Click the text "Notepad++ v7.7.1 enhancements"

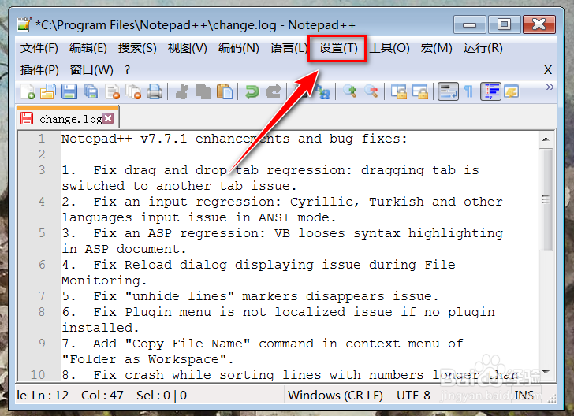pyautogui.click(x=175, y=139)
